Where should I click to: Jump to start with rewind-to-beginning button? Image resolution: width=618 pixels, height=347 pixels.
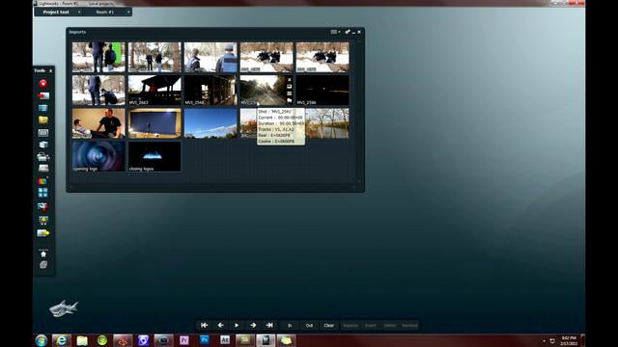pyautogui.click(x=204, y=326)
